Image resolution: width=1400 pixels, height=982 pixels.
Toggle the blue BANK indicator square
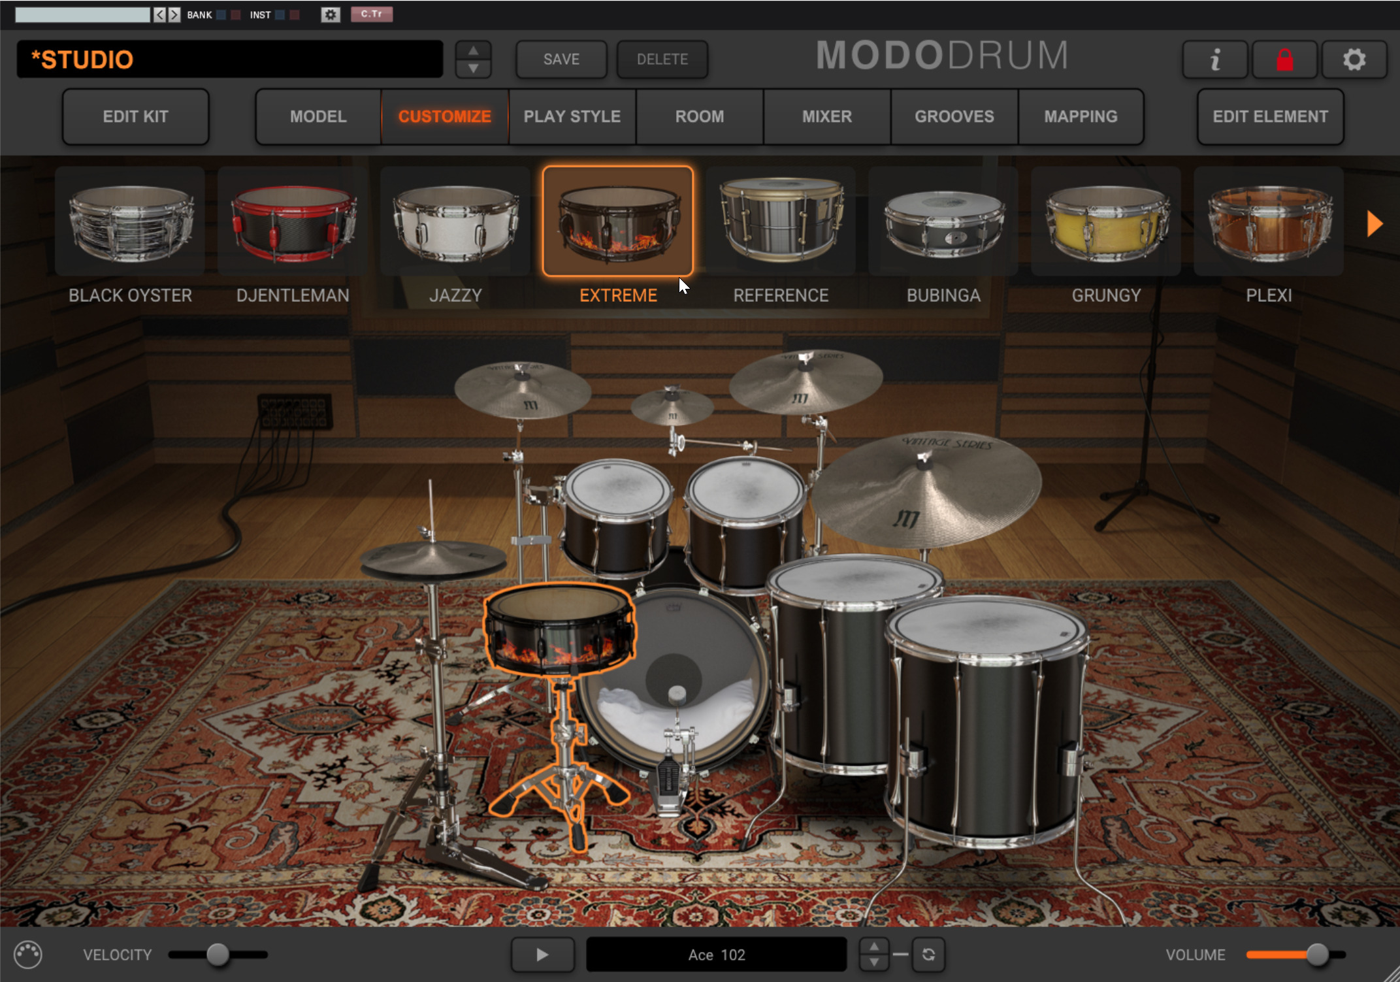point(221,14)
